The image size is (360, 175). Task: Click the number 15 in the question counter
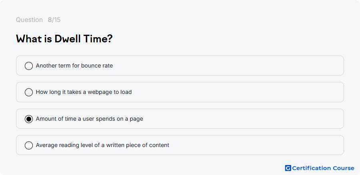(x=57, y=20)
